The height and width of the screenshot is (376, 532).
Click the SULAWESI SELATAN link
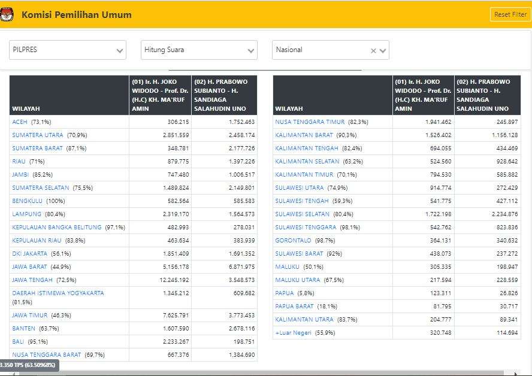pyautogui.click(x=302, y=214)
